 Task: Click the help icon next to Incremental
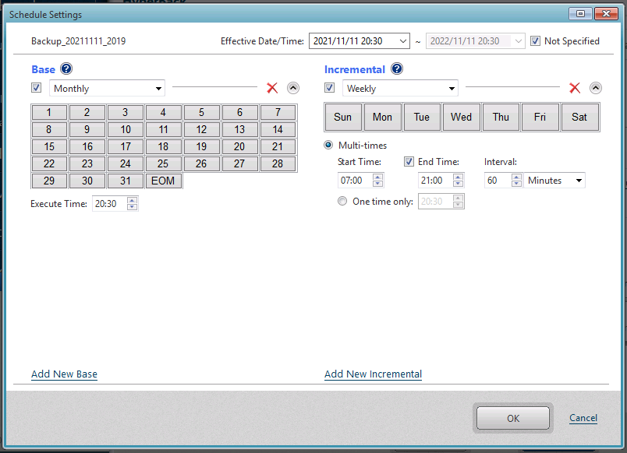(x=397, y=69)
